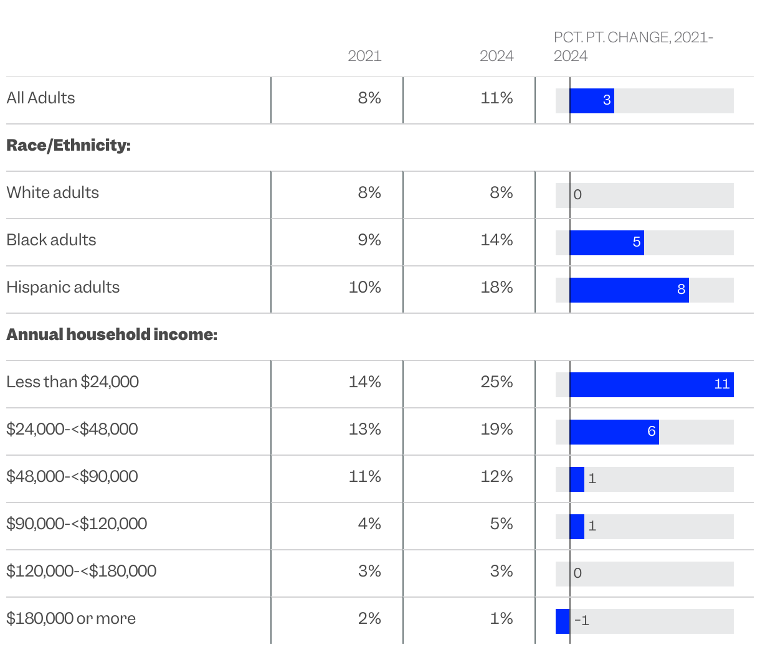760x650 pixels.
Task: Click the 25% value in the 2024 column
Action: [x=496, y=382]
